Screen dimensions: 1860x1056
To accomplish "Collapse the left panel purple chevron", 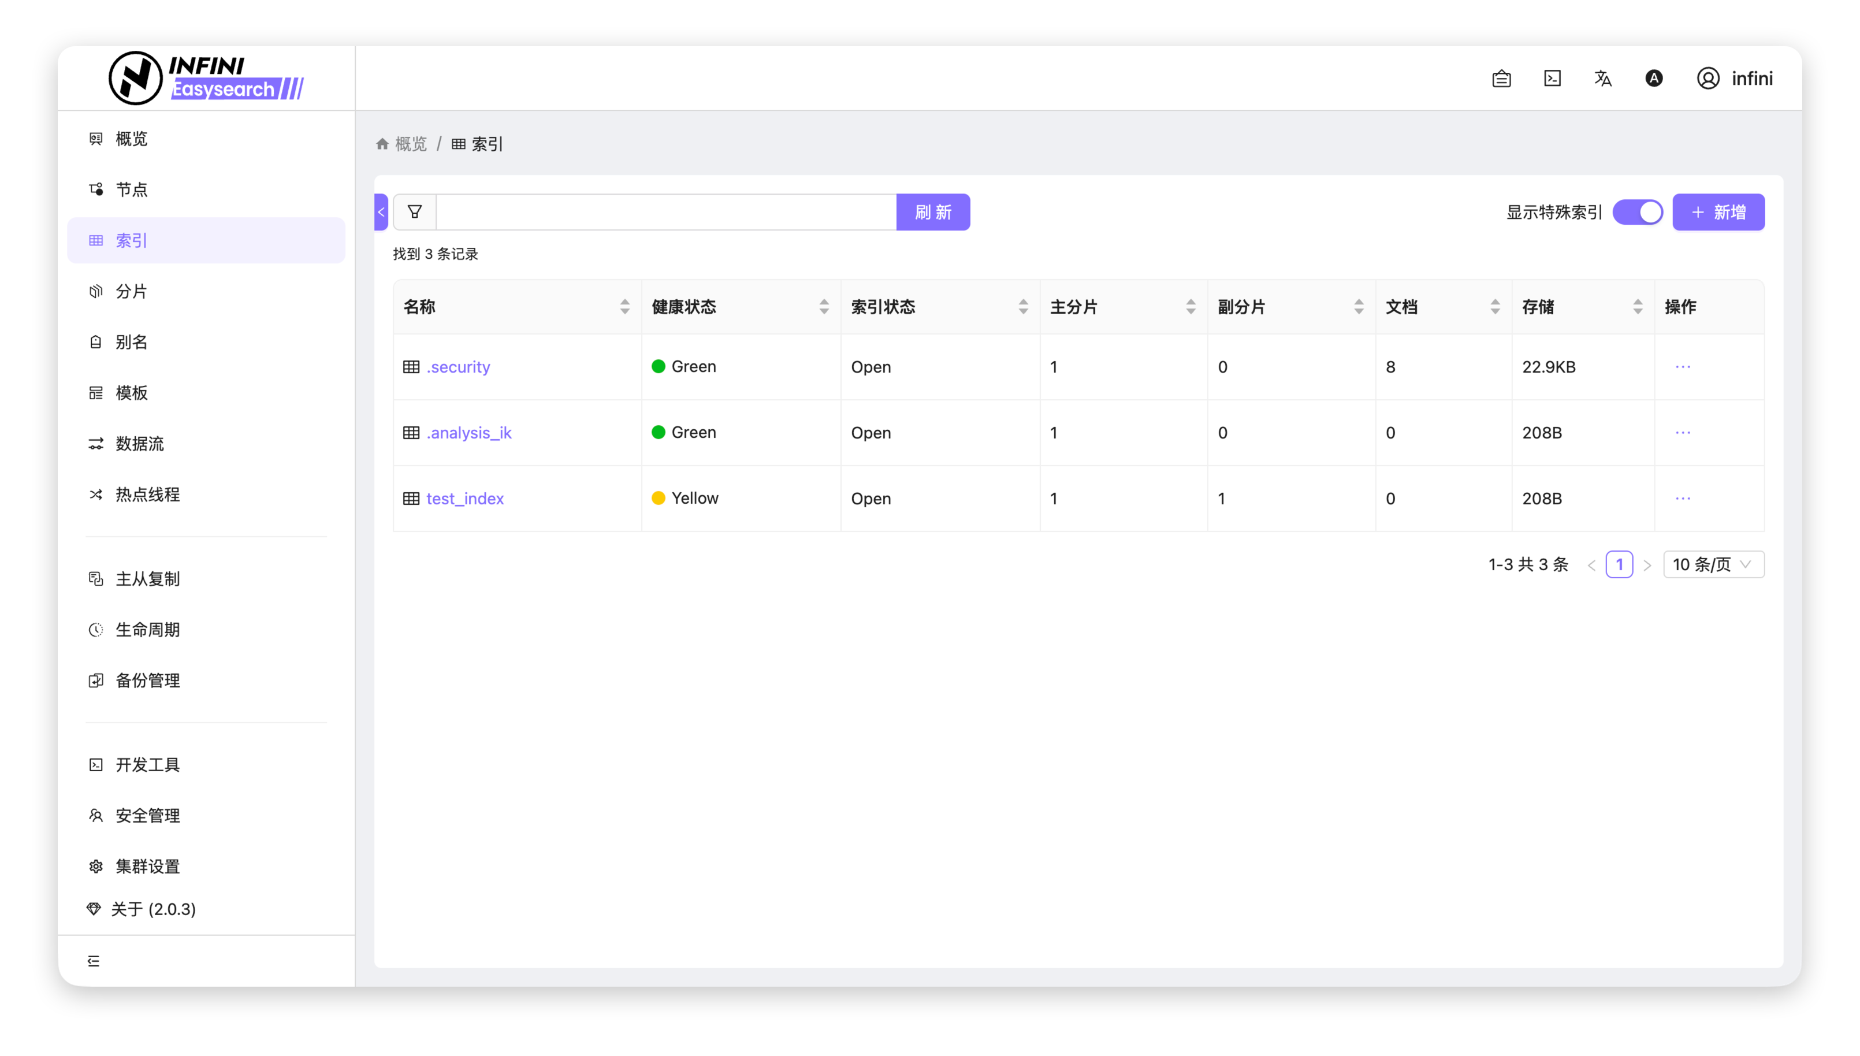I will [x=381, y=213].
